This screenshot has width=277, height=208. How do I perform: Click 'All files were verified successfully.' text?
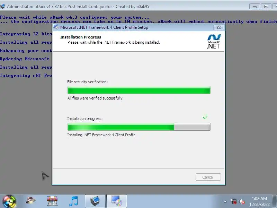[x=96, y=98]
